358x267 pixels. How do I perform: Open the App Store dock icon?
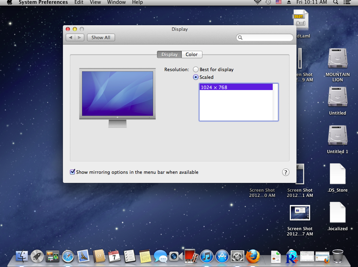tap(222, 256)
